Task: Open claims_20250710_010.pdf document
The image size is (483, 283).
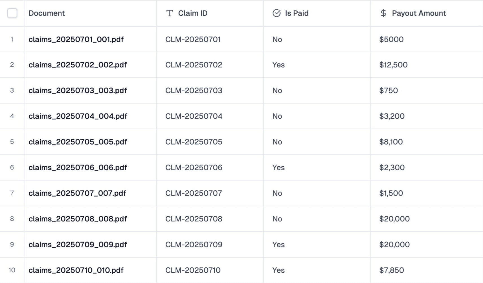Action: pos(76,270)
